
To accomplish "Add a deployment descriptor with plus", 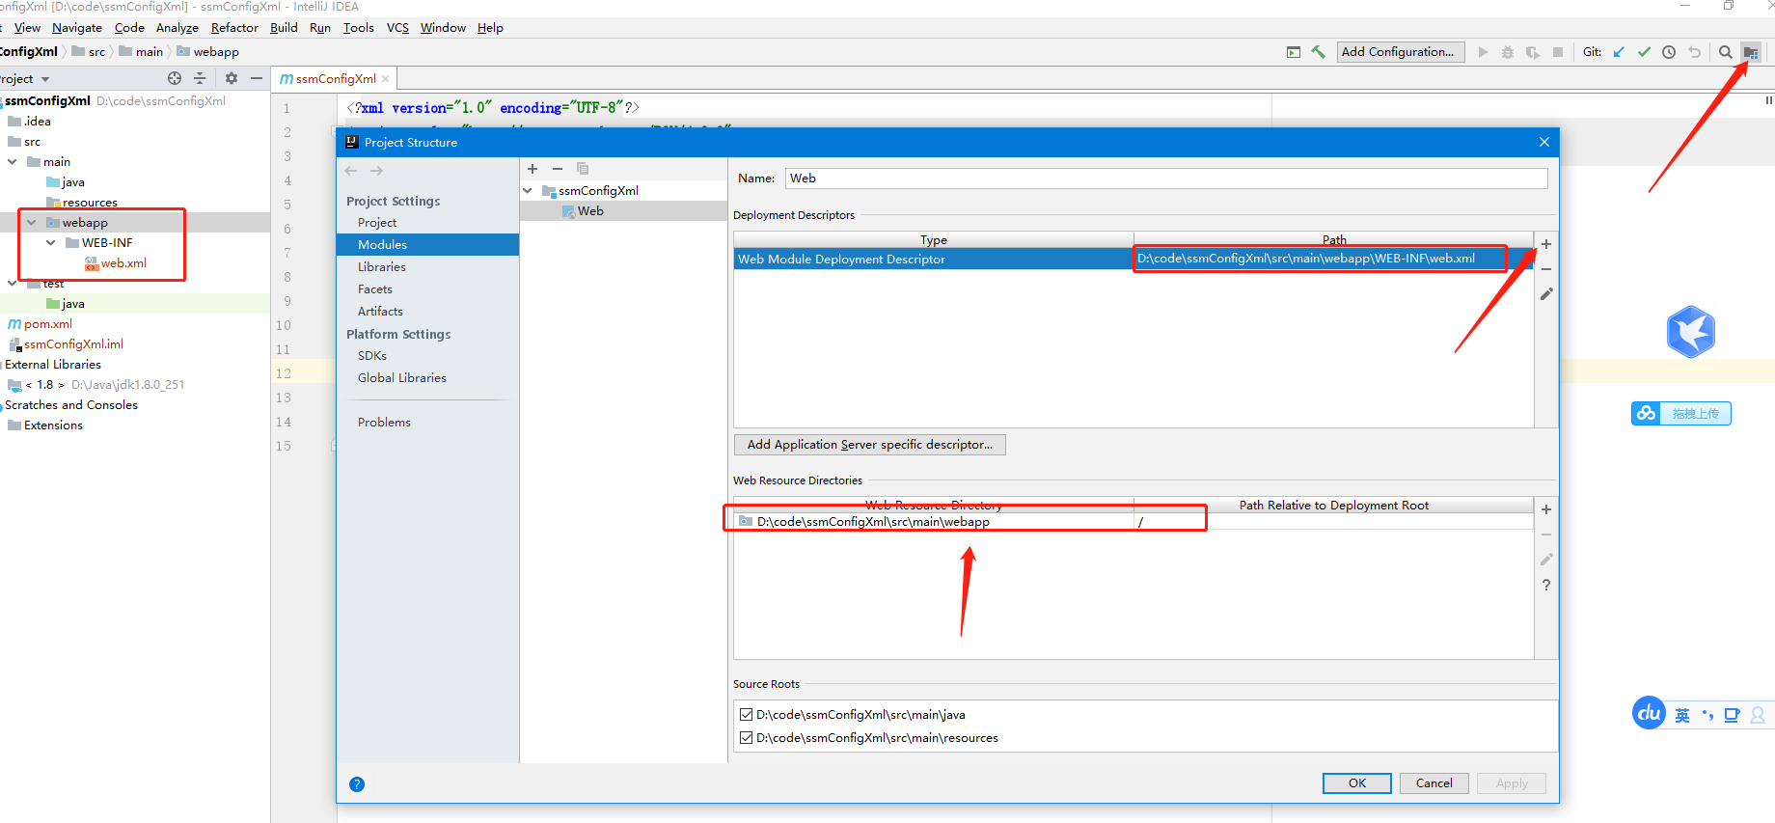I will pyautogui.click(x=1546, y=244).
